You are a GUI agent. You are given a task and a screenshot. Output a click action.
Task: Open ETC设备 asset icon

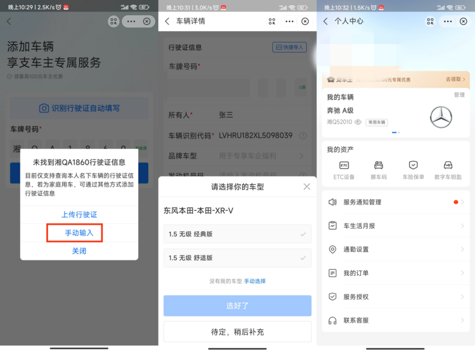(x=344, y=165)
